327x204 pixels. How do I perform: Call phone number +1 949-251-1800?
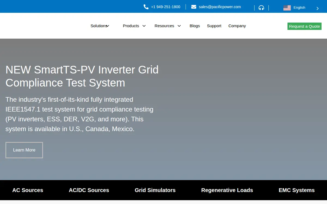166,7
